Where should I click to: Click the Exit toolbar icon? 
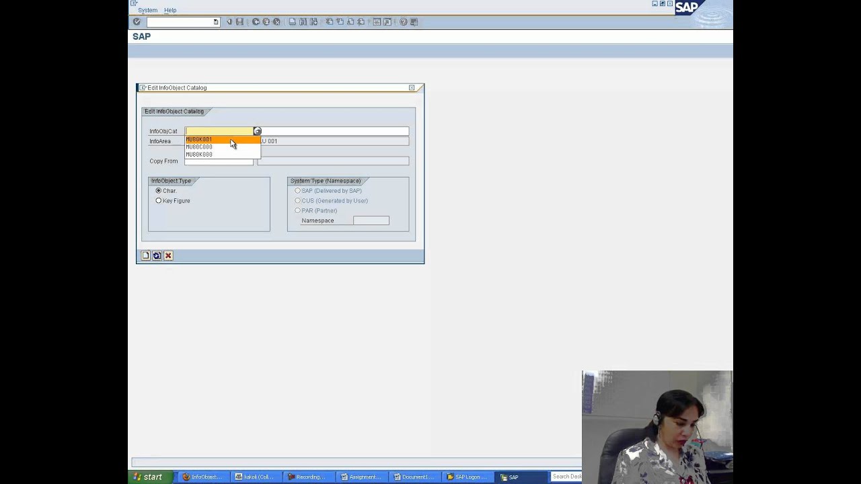coord(266,22)
